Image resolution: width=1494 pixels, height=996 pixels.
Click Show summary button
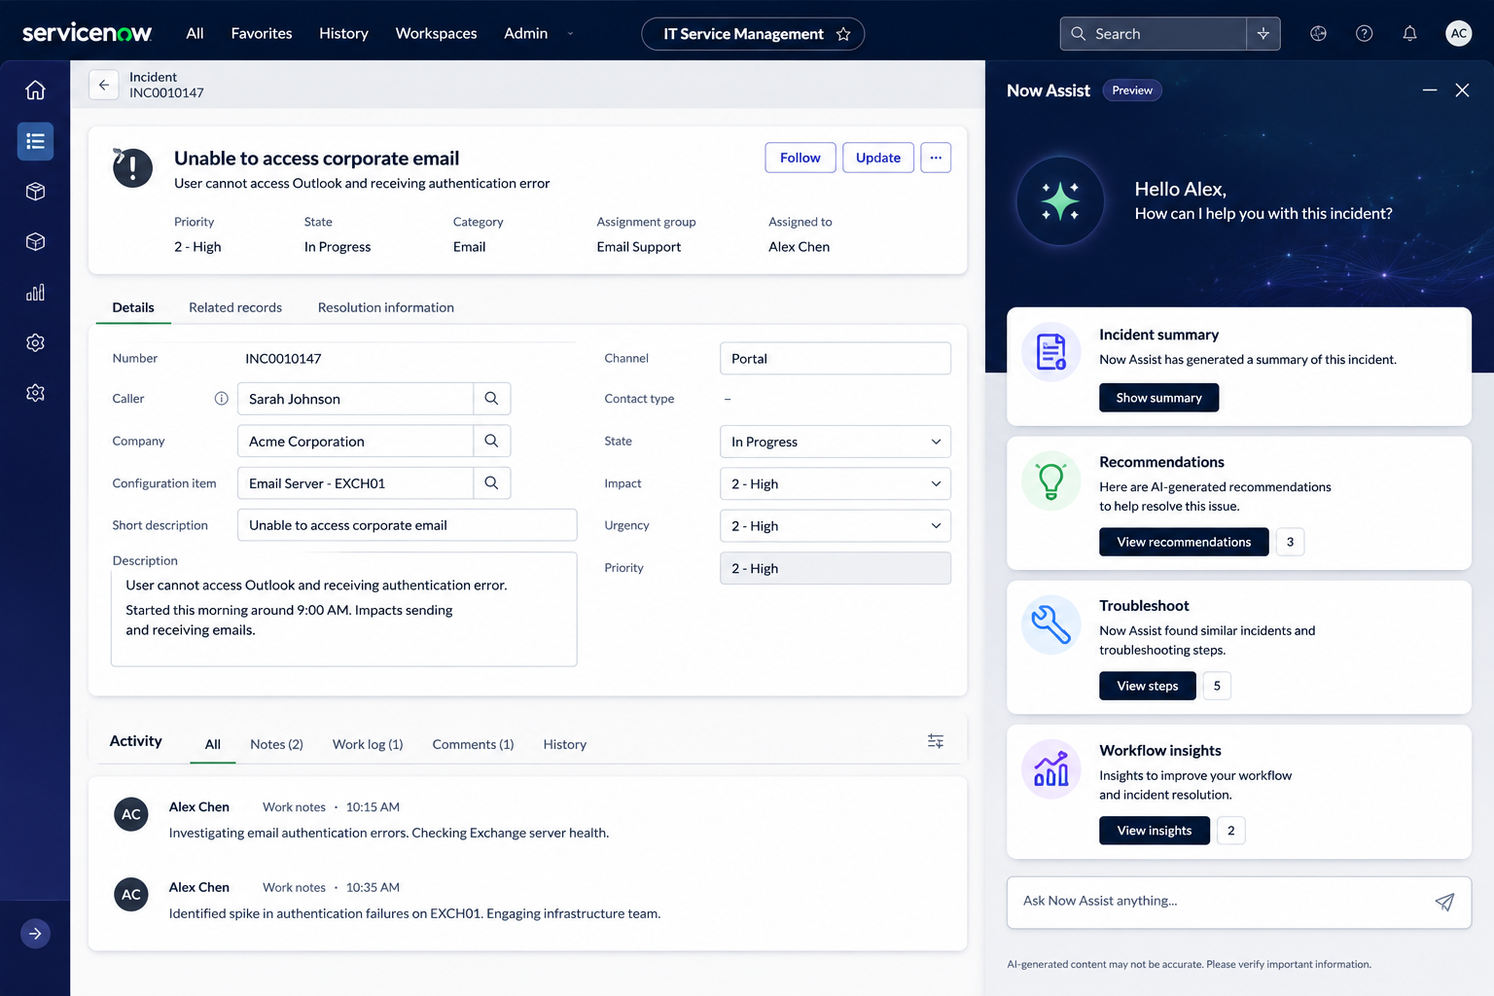pos(1158,398)
